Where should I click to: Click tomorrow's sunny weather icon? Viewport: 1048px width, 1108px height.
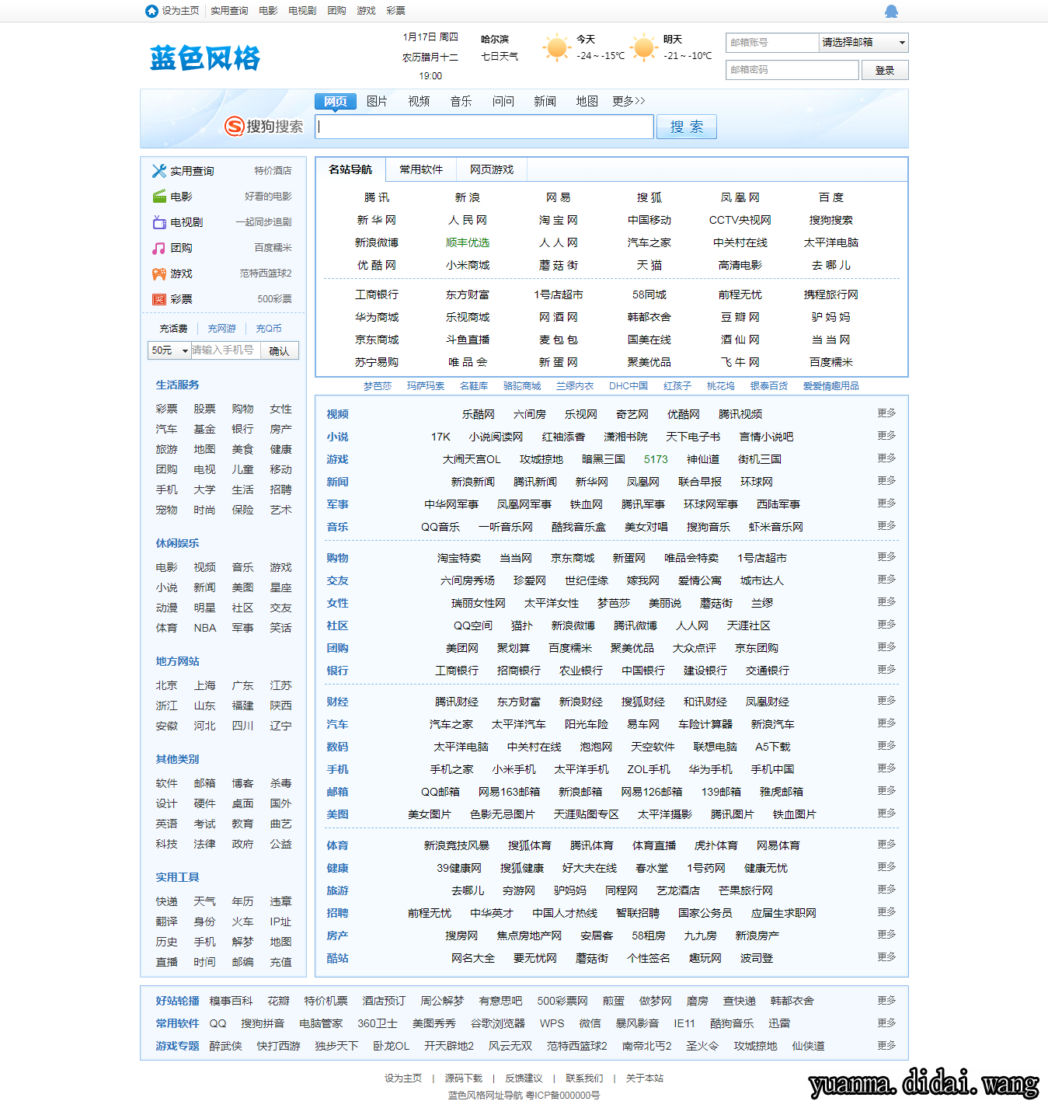point(643,47)
